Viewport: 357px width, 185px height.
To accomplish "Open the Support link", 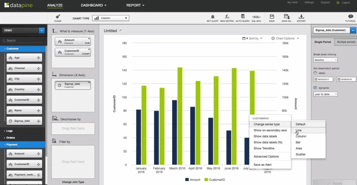I will (325, 2).
